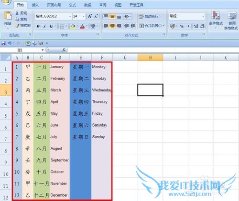Click the accounting number format icon
The width and height of the screenshot is (239, 201).
(172, 26)
